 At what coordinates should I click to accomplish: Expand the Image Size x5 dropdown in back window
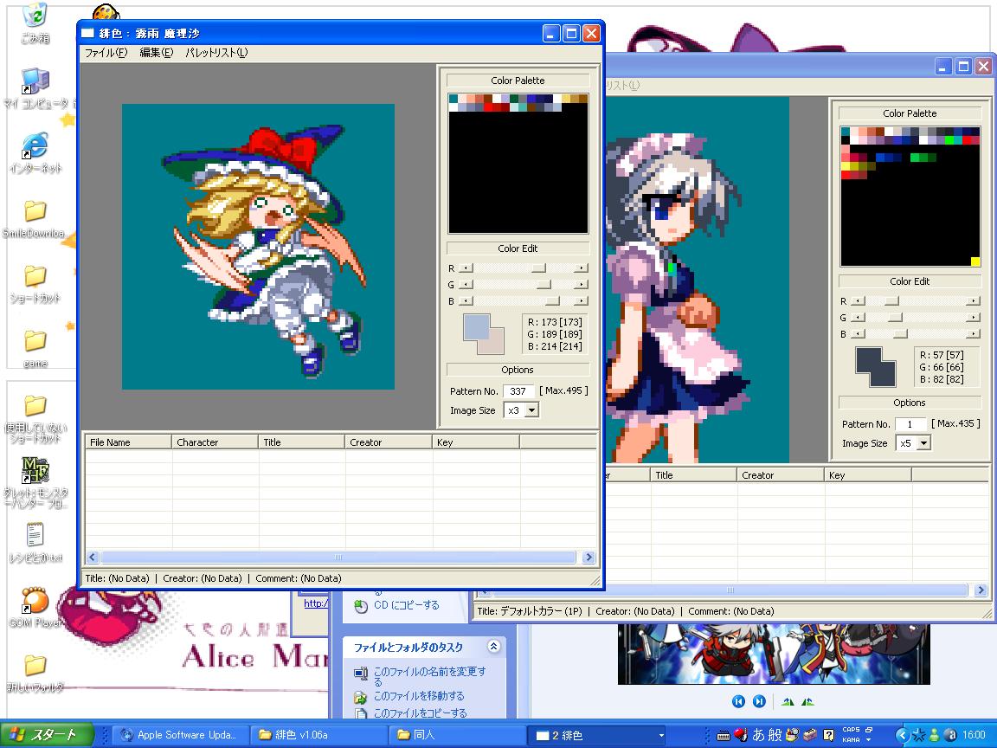924,443
